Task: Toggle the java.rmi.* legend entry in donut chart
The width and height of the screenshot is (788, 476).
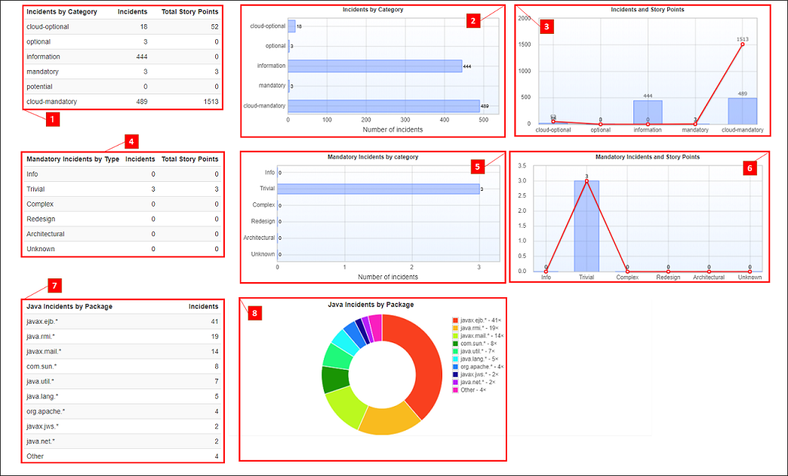Action: point(477,329)
